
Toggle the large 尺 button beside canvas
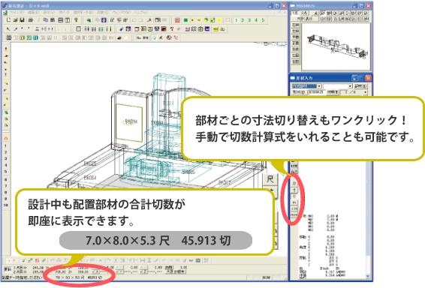(270, 179)
